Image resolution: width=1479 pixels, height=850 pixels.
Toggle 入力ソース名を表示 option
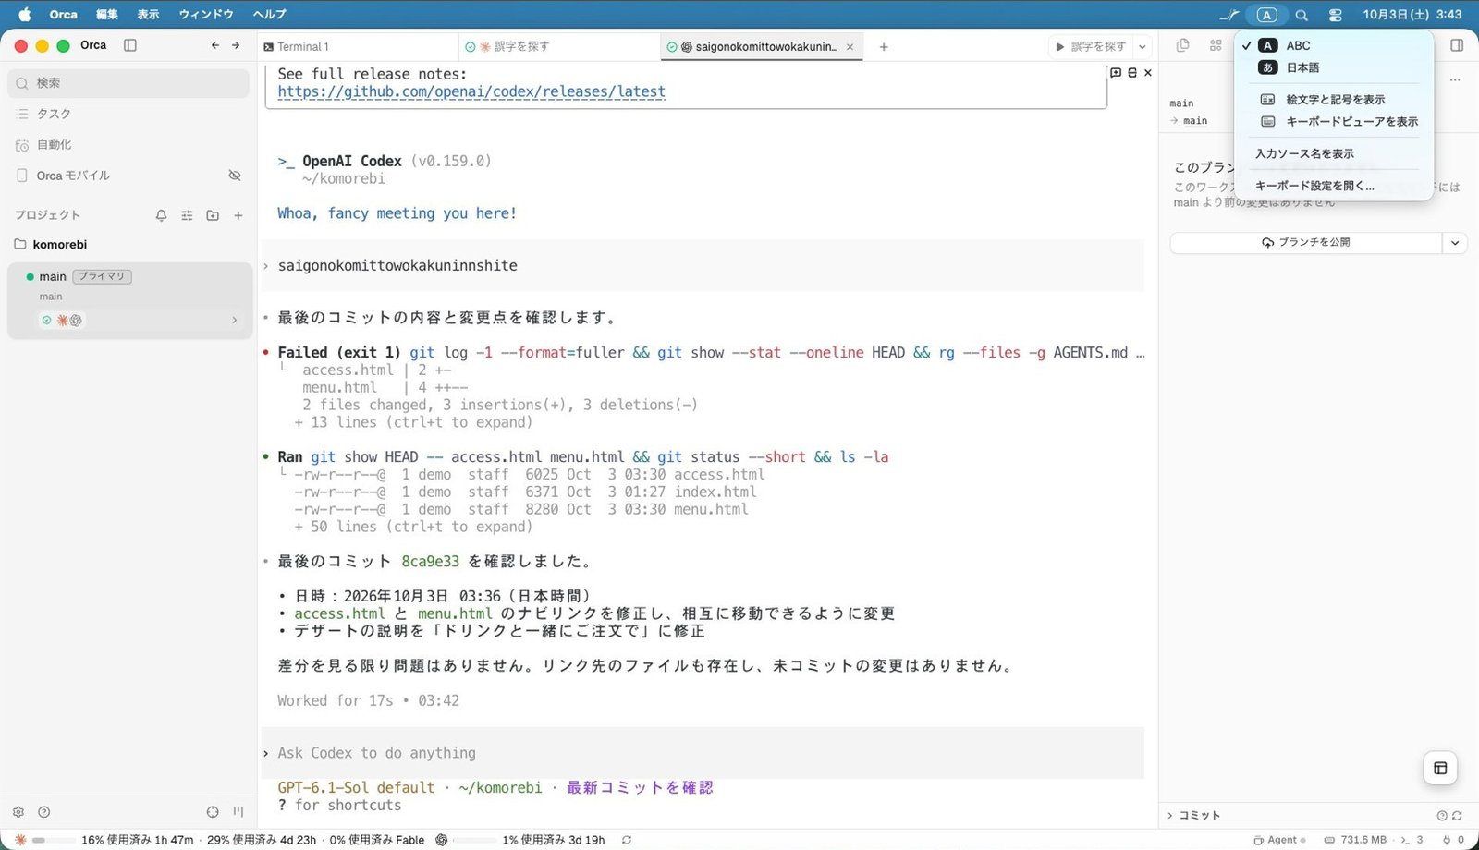[1334, 153]
